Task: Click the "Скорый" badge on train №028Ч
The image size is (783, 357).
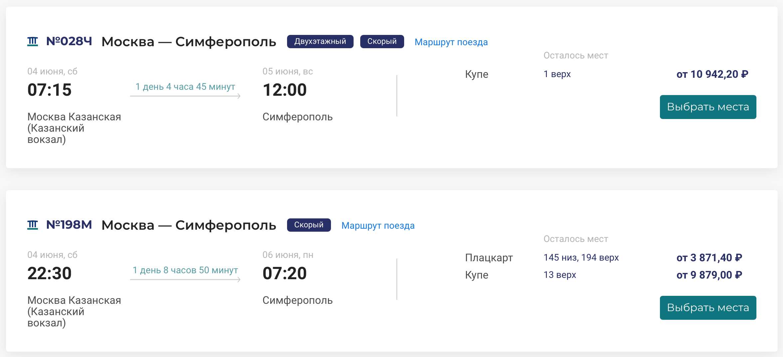Action: pos(382,42)
